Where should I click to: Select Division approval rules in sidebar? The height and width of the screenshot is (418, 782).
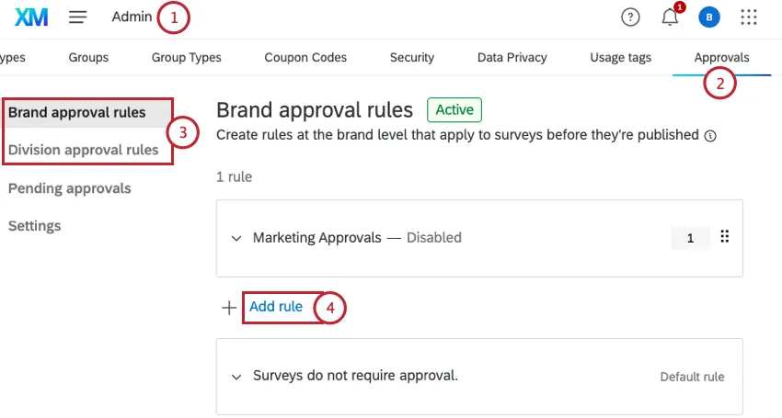(x=84, y=150)
